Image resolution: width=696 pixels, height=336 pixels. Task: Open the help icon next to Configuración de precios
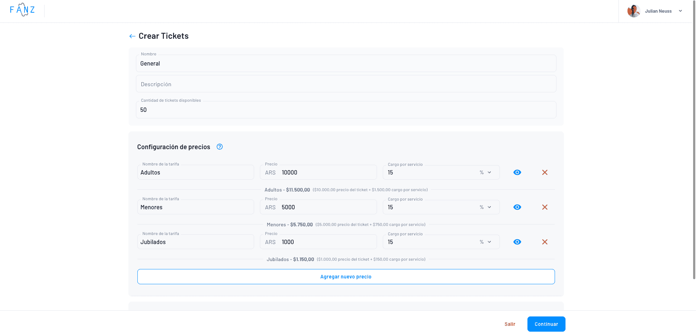pyautogui.click(x=220, y=147)
